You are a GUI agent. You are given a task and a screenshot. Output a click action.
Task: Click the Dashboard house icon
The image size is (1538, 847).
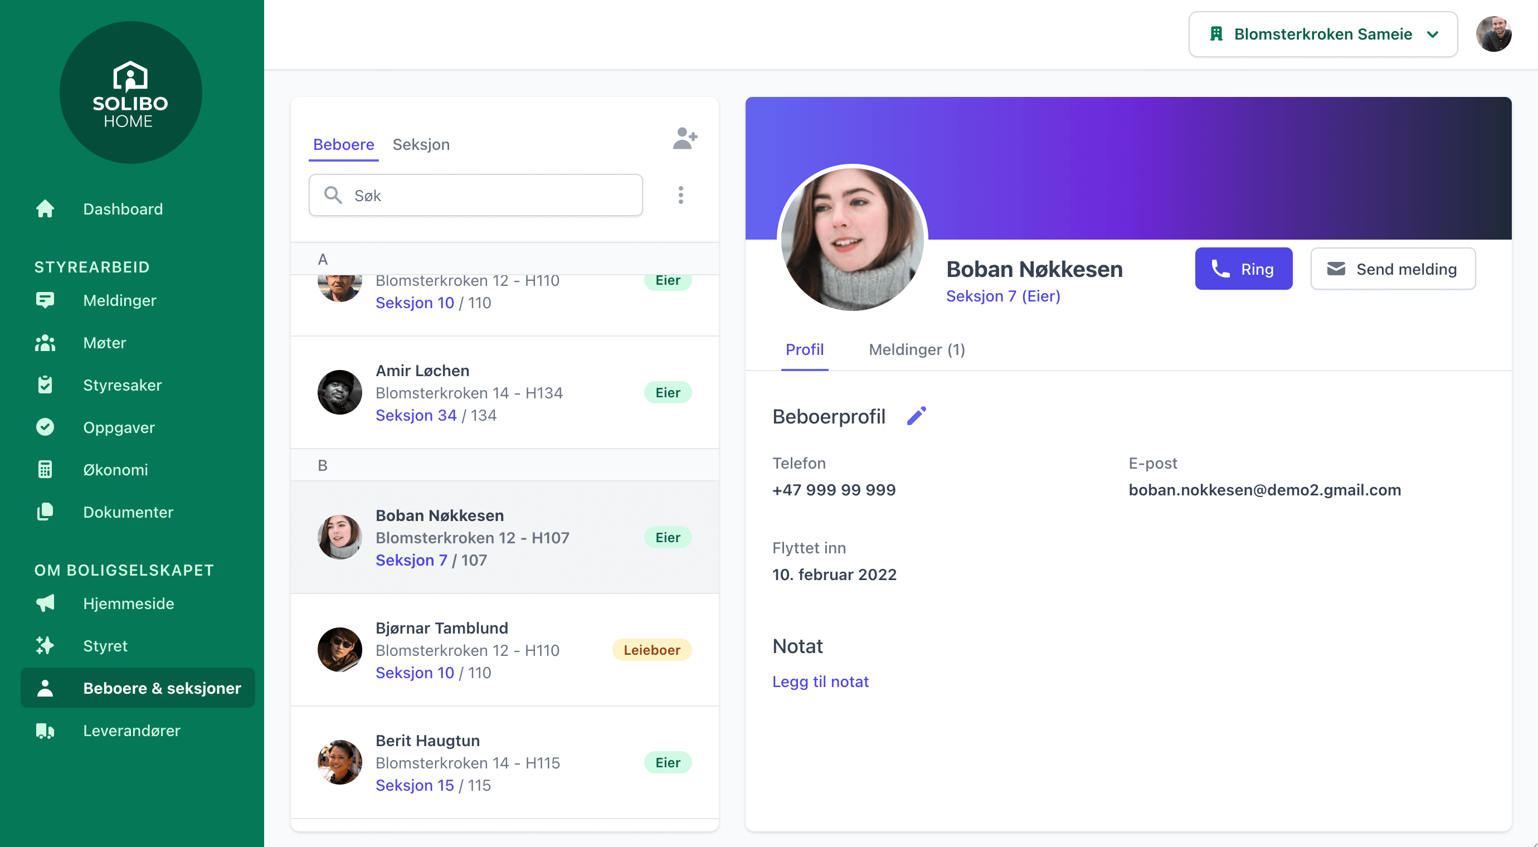click(x=45, y=209)
